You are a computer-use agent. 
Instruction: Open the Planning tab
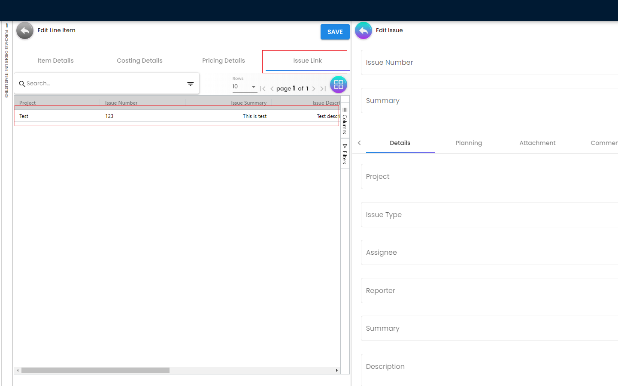coord(468,143)
